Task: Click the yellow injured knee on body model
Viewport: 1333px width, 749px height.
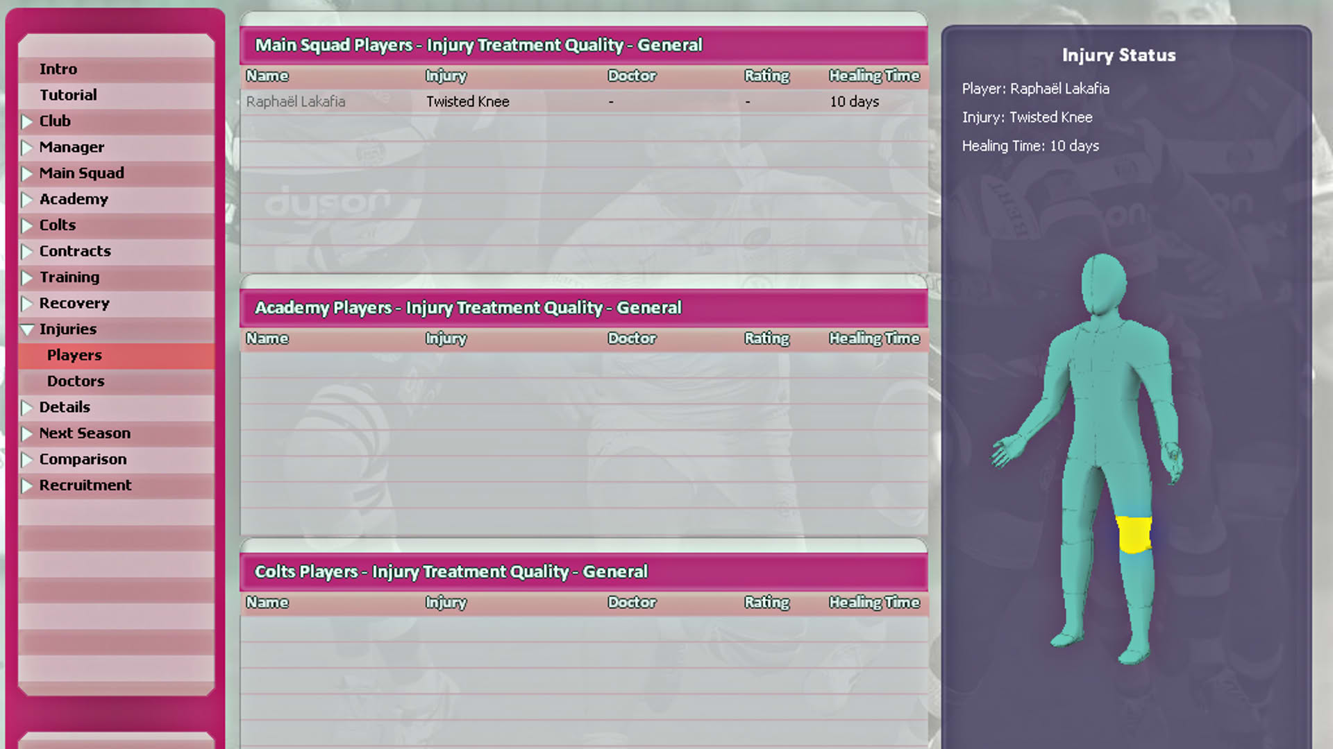Action: tap(1134, 535)
